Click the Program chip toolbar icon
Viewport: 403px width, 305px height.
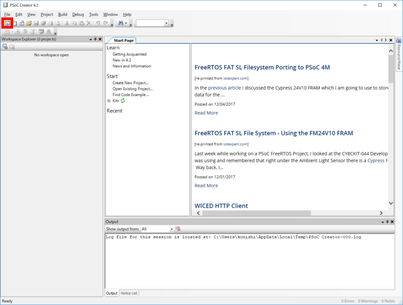[x=41, y=32]
